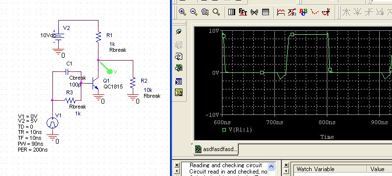Click the yellow circuit-board settings icon

[x=179, y=92]
